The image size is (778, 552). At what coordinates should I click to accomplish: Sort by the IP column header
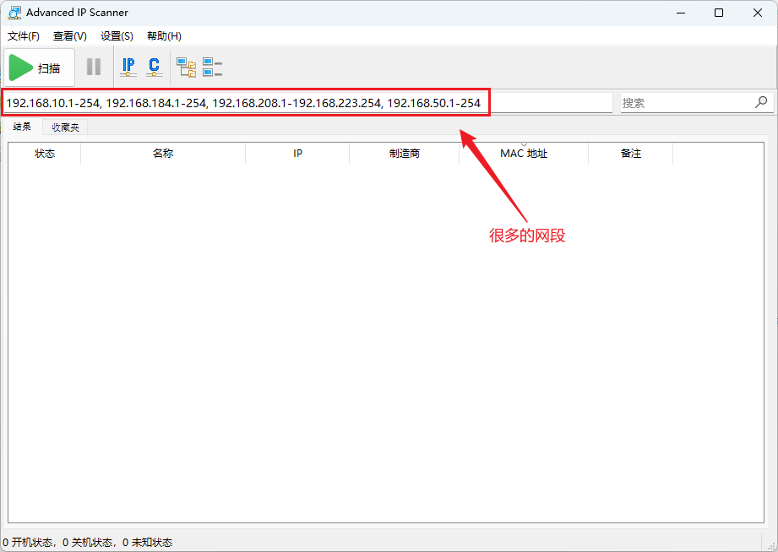click(x=297, y=154)
